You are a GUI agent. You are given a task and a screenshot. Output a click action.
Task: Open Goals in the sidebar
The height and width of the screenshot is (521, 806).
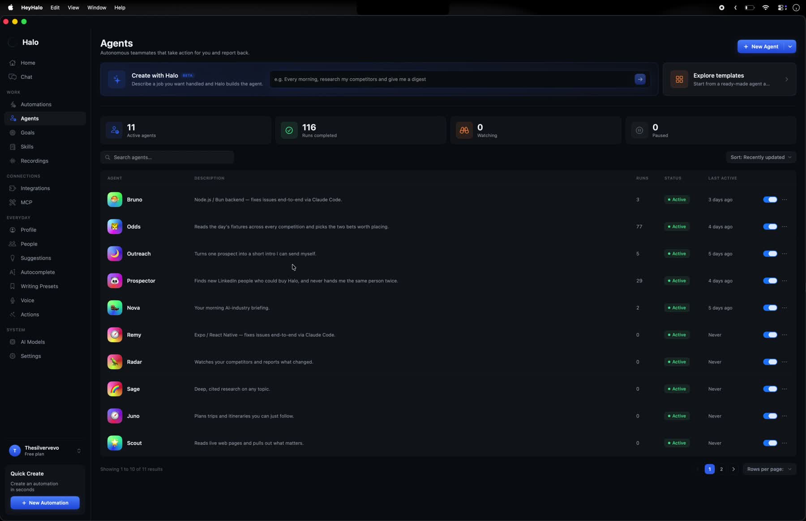click(45, 132)
